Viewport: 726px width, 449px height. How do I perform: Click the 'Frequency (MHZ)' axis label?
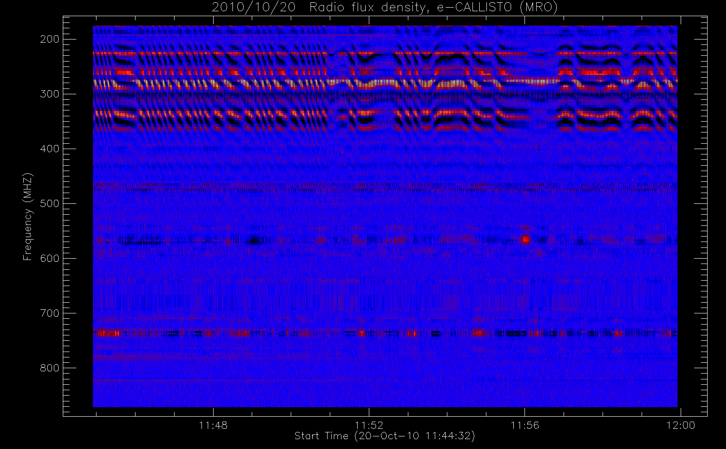tap(28, 216)
